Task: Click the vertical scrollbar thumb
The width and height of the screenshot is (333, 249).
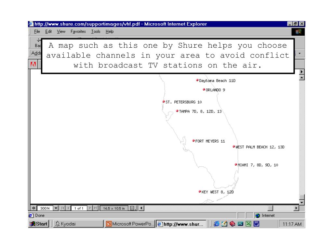Action: tap(302, 197)
